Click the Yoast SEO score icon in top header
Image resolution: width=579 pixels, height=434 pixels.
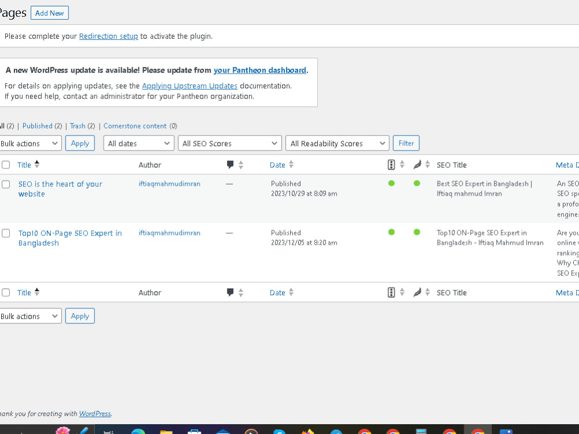click(391, 164)
